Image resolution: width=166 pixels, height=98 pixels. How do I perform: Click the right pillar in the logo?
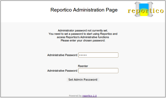(x=150, y=9)
